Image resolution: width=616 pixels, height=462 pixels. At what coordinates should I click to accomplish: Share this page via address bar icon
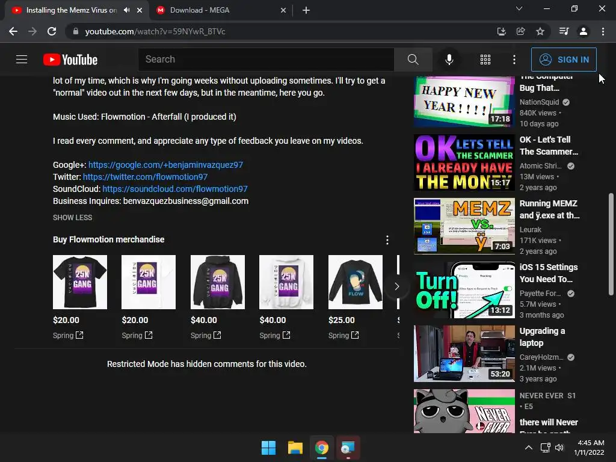pyautogui.click(x=520, y=31)
